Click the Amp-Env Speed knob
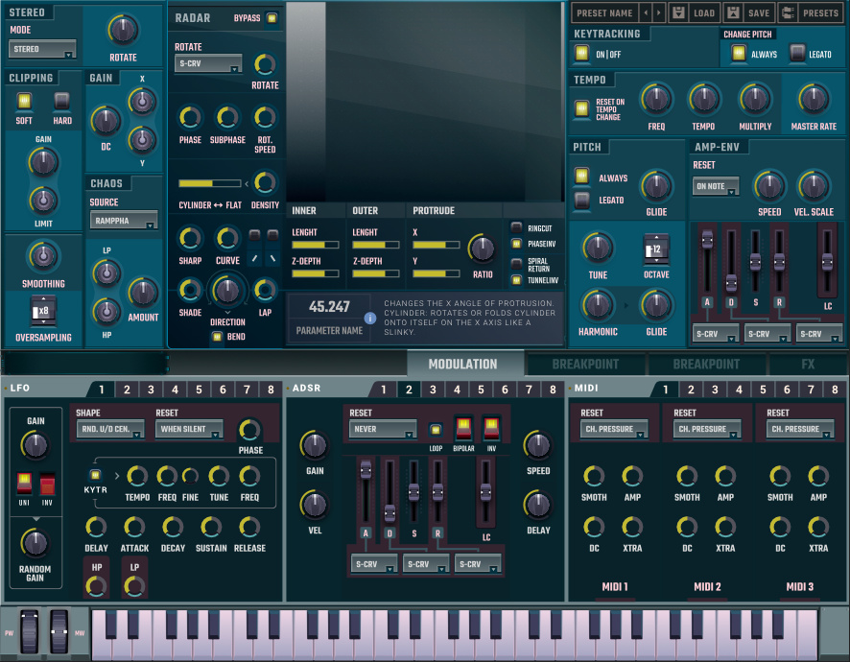The width and height of the screenshot is (850, 662). 769,186
